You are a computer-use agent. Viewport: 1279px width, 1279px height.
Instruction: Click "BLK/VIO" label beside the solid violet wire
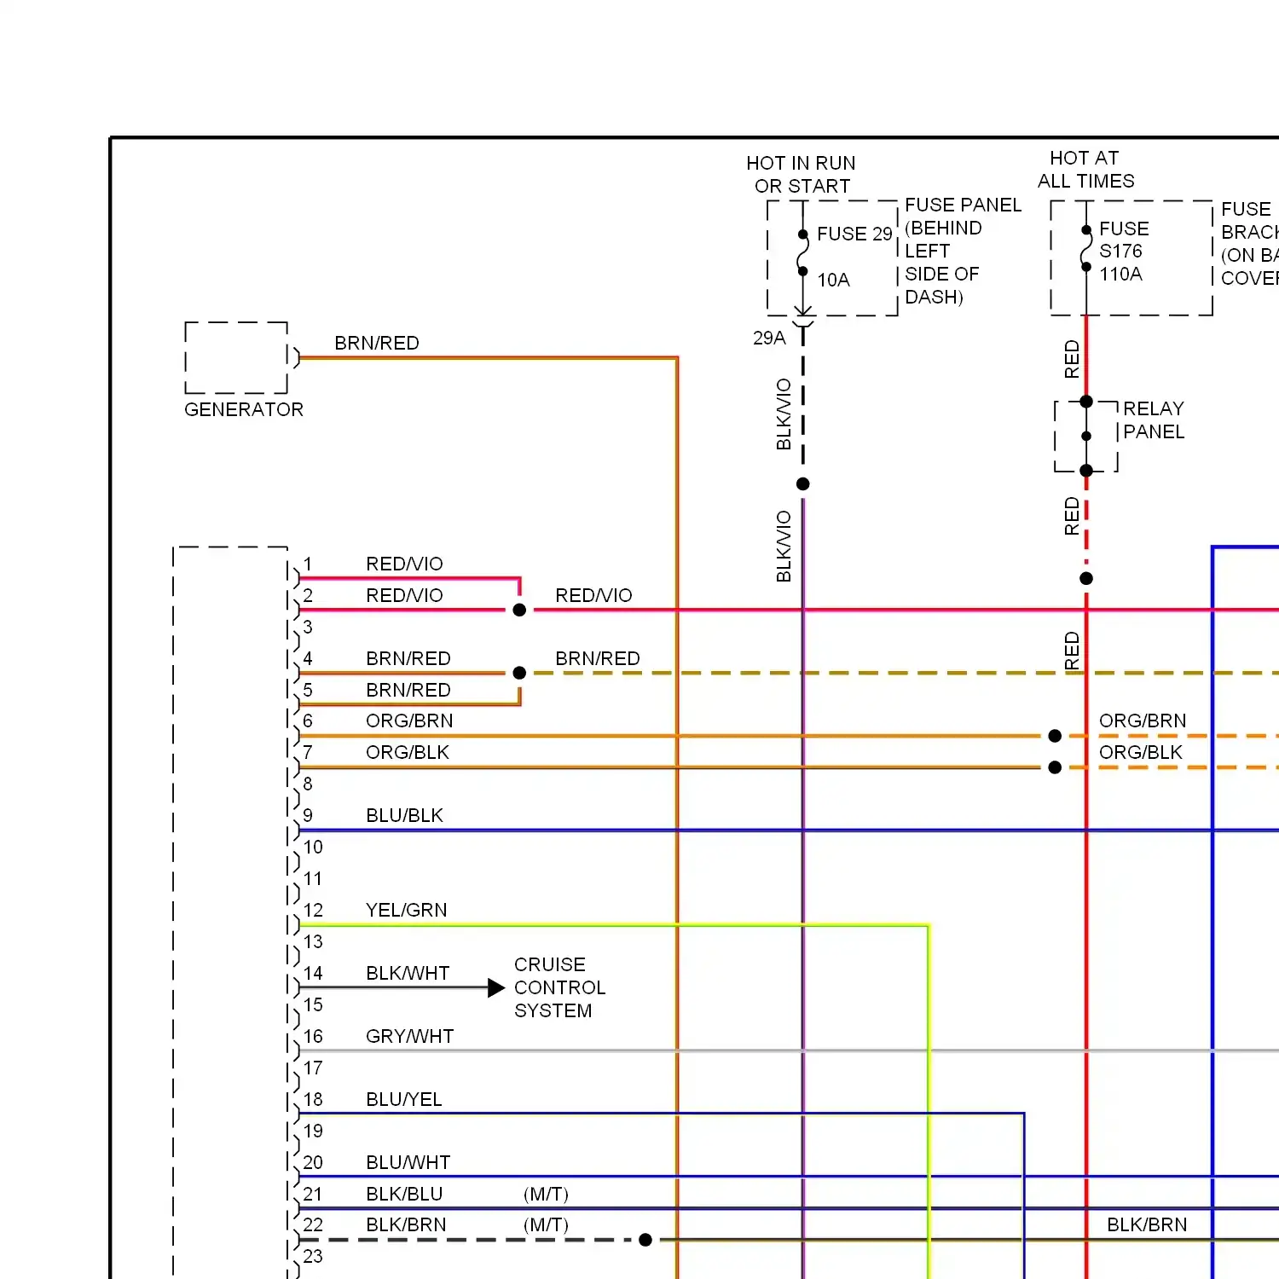click(784, 547)
